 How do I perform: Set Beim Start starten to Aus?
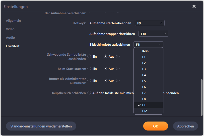(105, 69)
